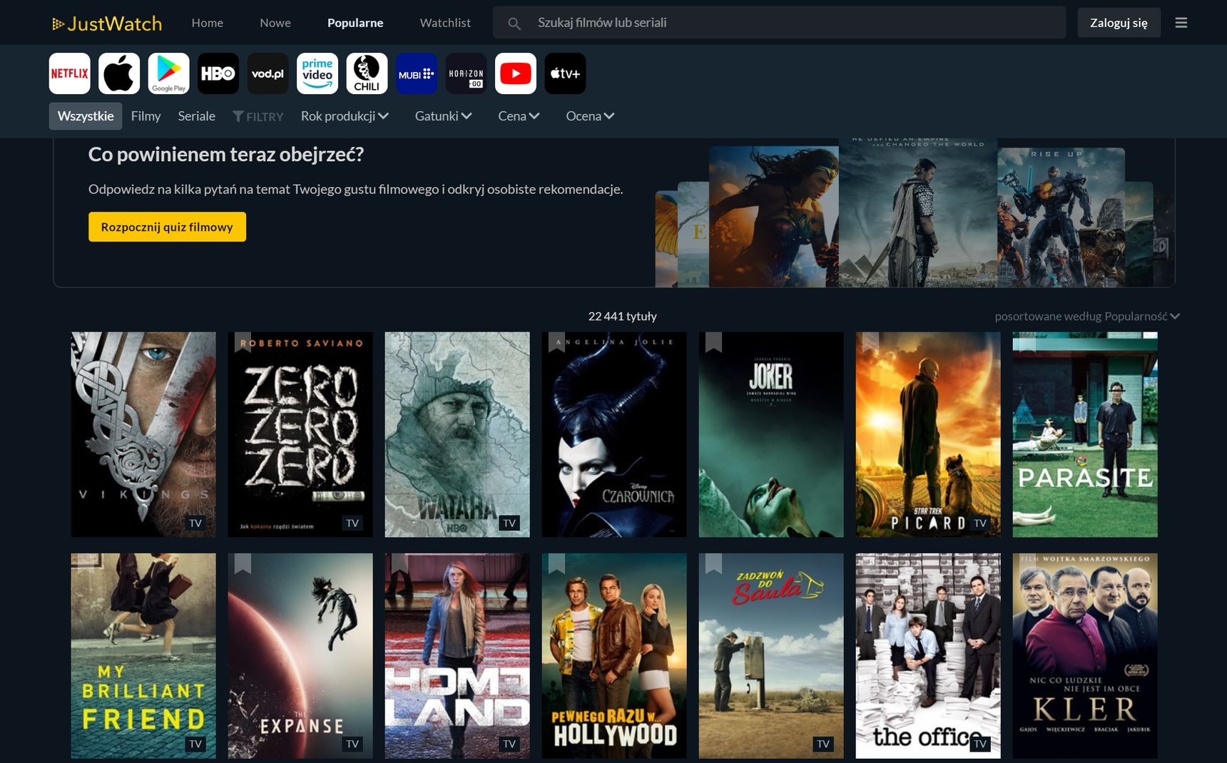Filter by MUBI provider icon
This screenshot has height=763, width=1227.
click(x=417, y=73)
